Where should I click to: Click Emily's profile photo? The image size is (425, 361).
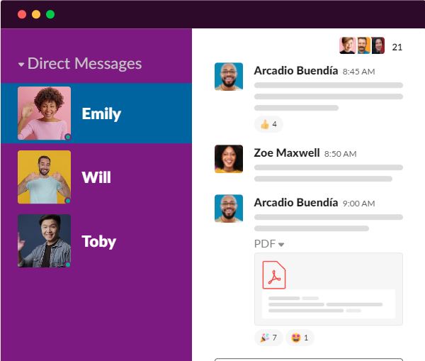tap(44, 113)
